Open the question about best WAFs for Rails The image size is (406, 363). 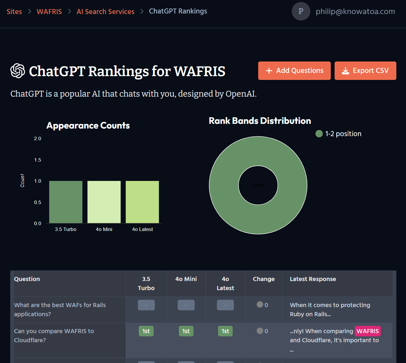pos(60,309)
